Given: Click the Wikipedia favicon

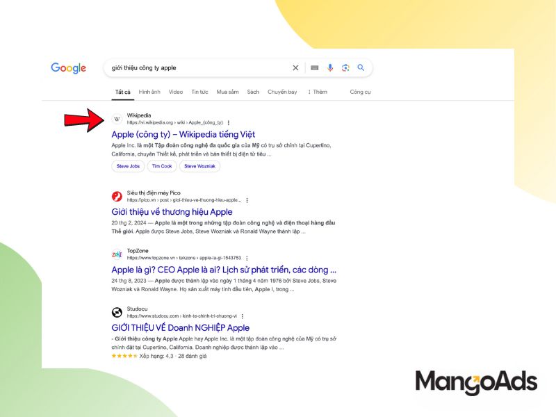Looking at the screenshot, I should pyautogui.click(x=117, y=119).
